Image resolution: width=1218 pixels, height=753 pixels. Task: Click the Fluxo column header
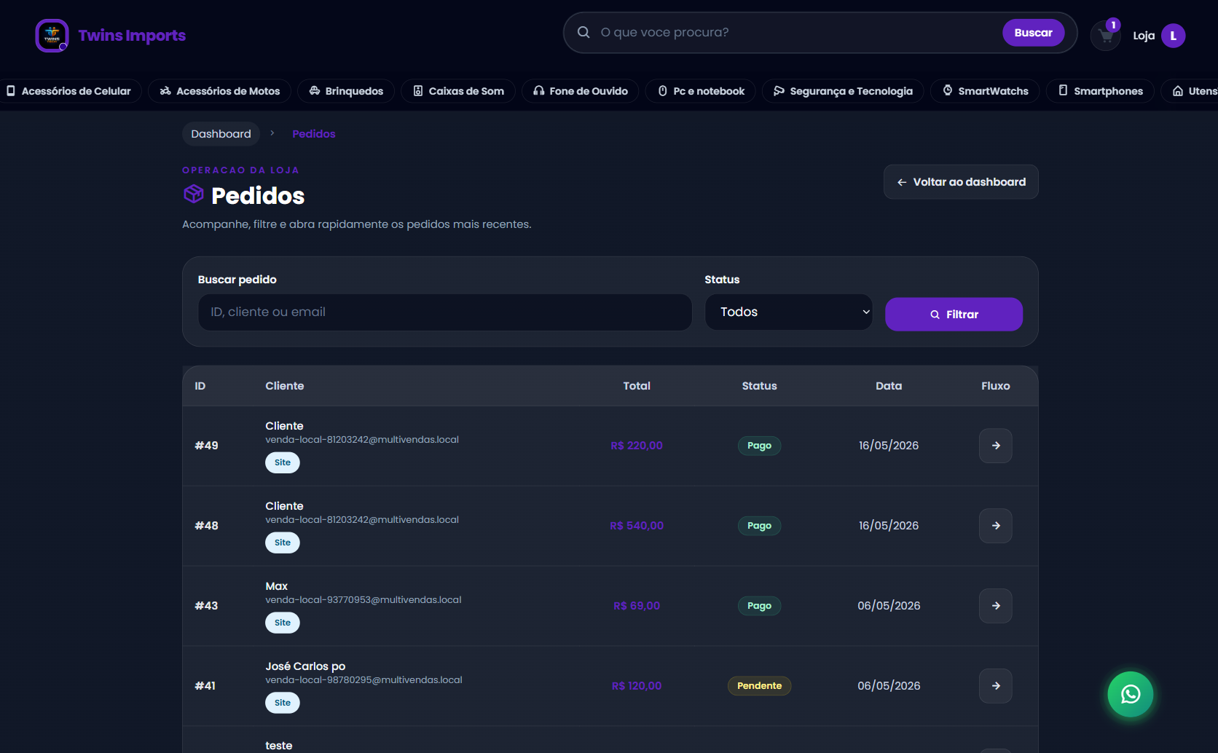click(x=995, y=386)
